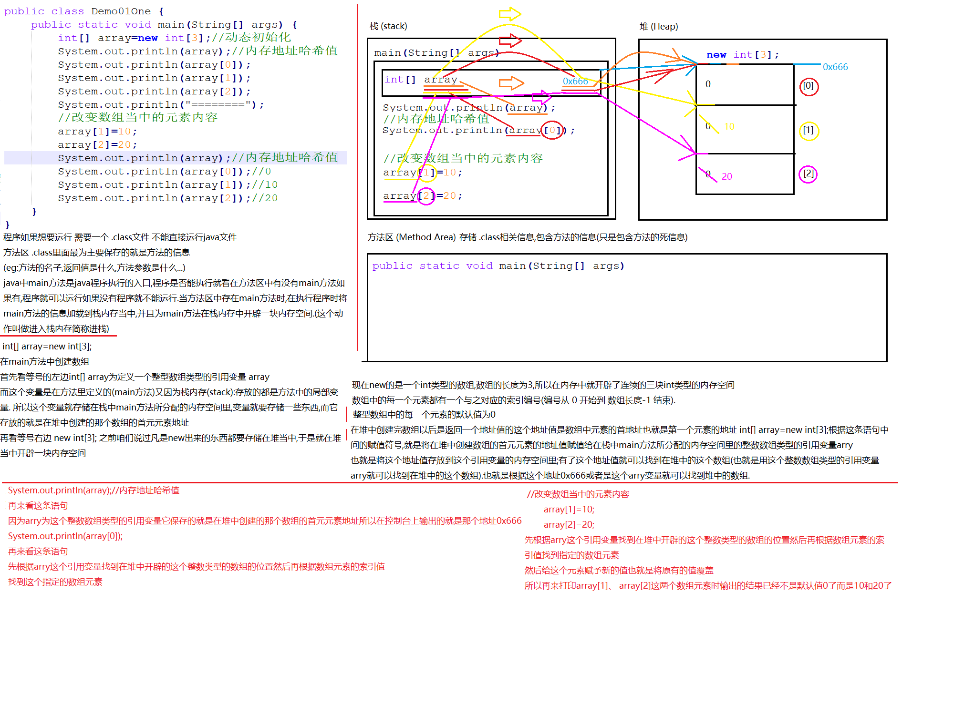Click the underlined 0x666 address in the stack
The width and height of the screenshot is (954, 715).
coord(575,82)
